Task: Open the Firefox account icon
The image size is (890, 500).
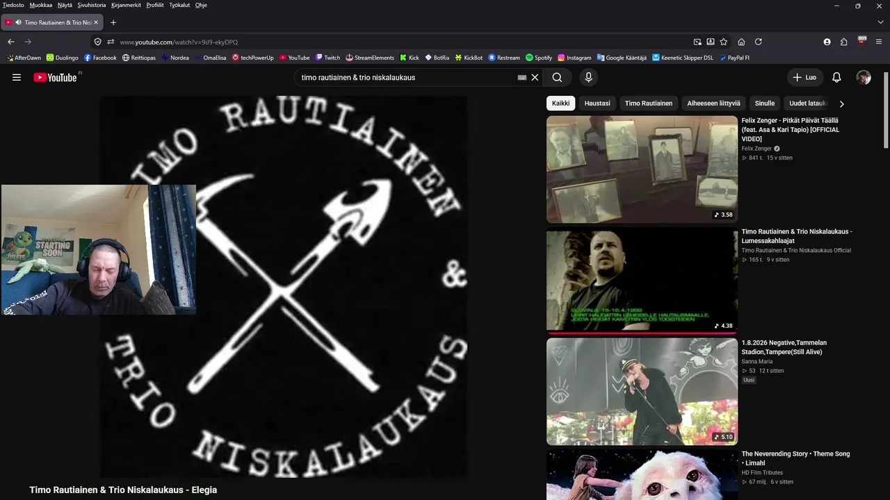Action: (827, 42)
